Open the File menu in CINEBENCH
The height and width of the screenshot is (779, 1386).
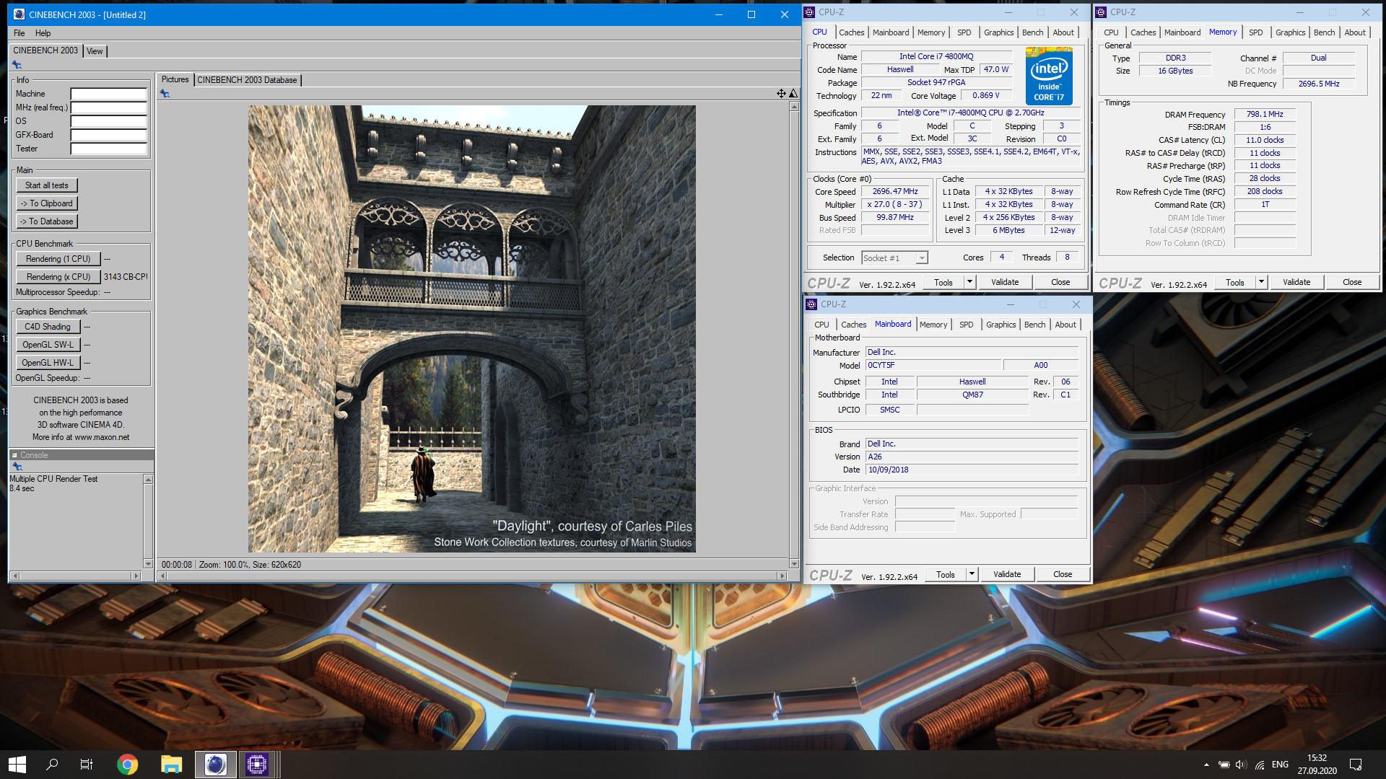(x=19, y=33)
